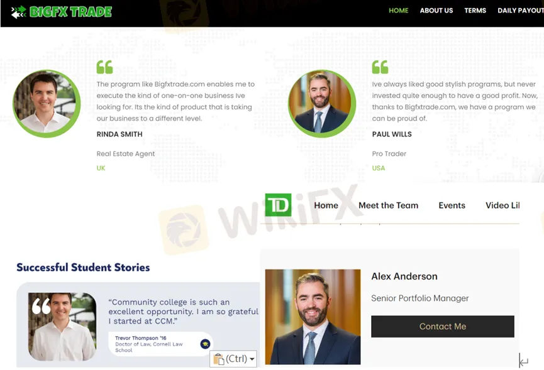Click Paul Wills' circular profile photo

[322, 104]
